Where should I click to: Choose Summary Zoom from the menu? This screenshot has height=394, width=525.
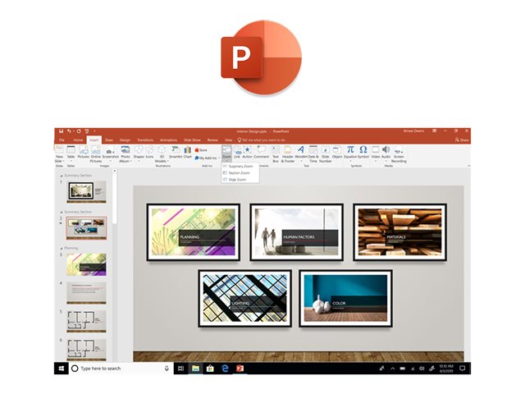click(x=240, y=166)
